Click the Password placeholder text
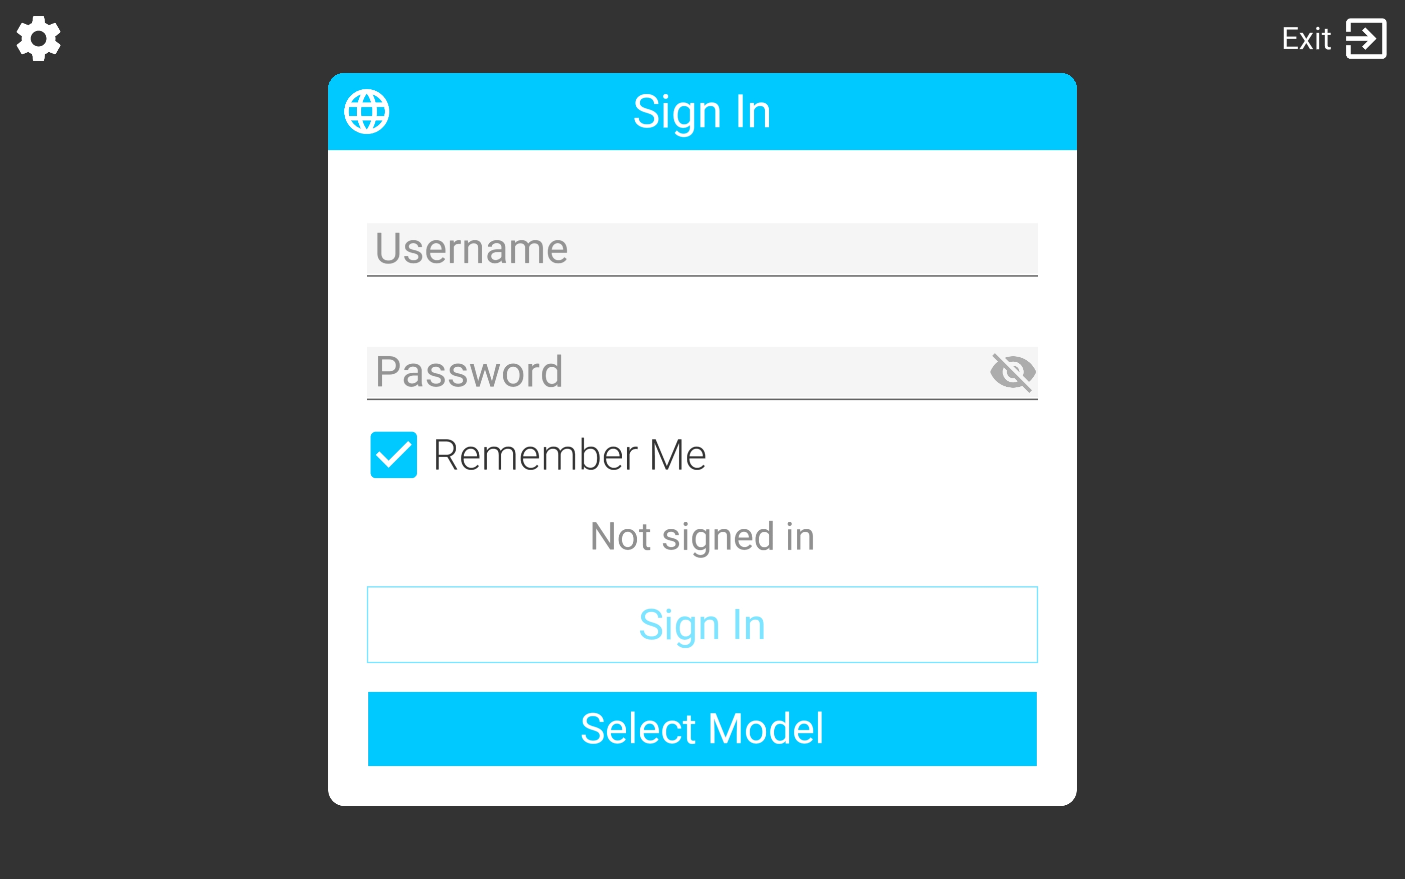 [469, 372]
